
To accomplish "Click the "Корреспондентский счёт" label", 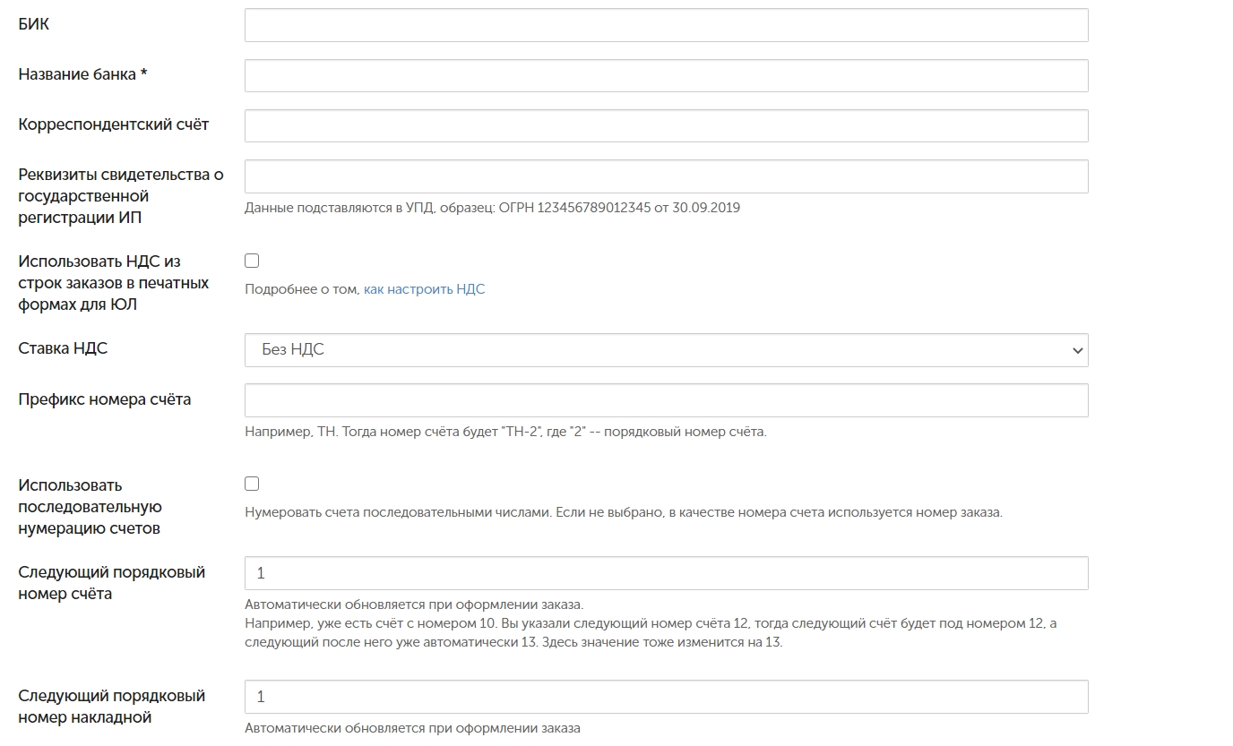I will (113, 124).
